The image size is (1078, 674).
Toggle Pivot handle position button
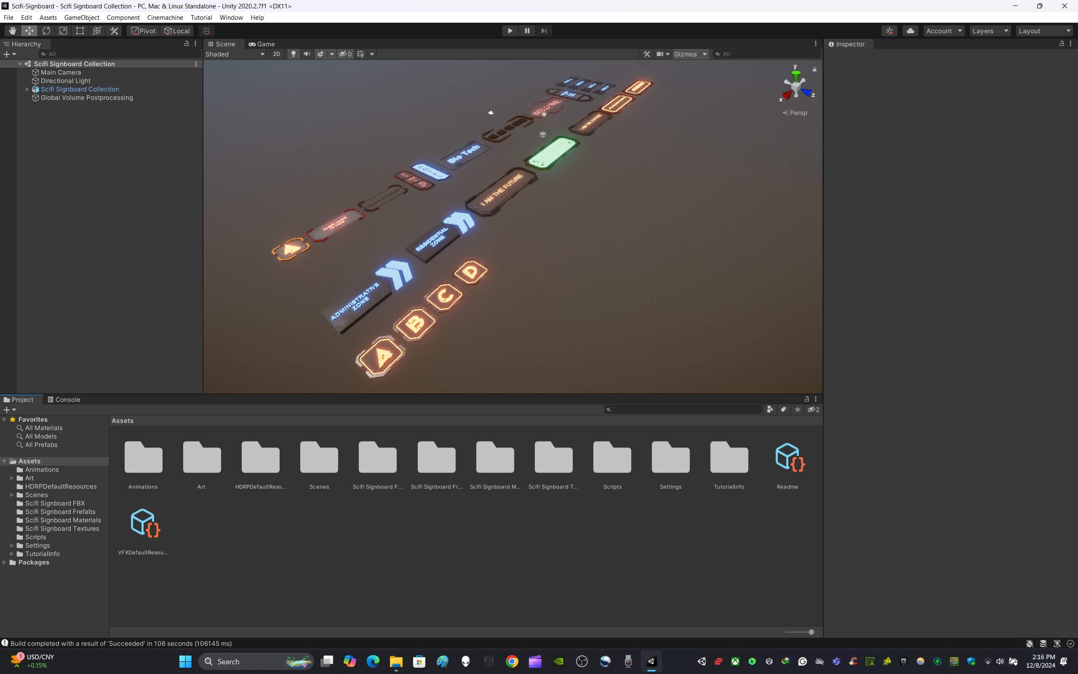pyautogui.click(x=144, y=31)
